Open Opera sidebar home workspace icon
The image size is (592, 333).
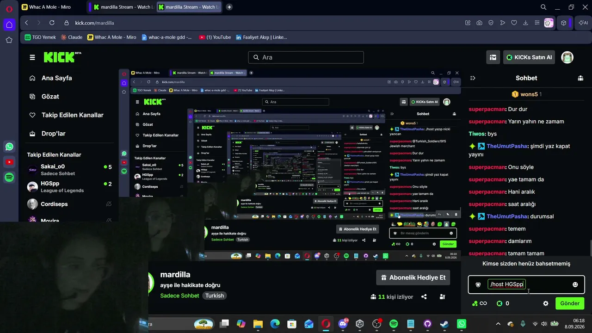coord(9,25)
